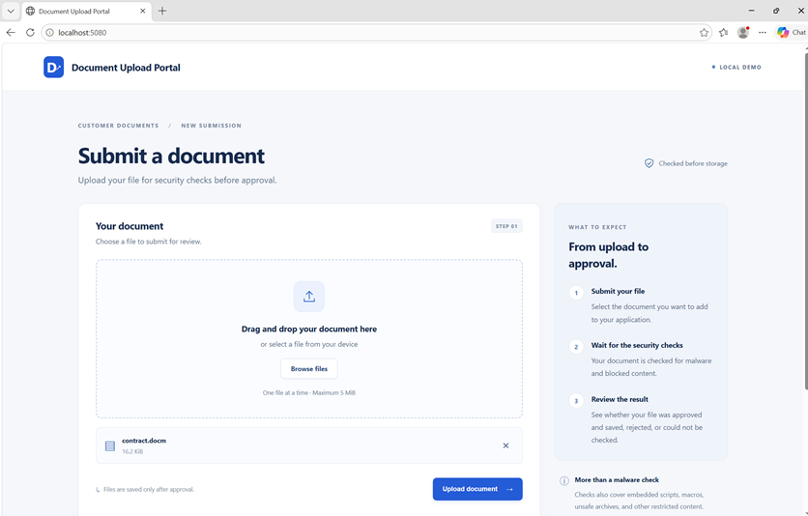Click the Files are saved only after approval note
The image size is (808, 516).
click(149, 489)
